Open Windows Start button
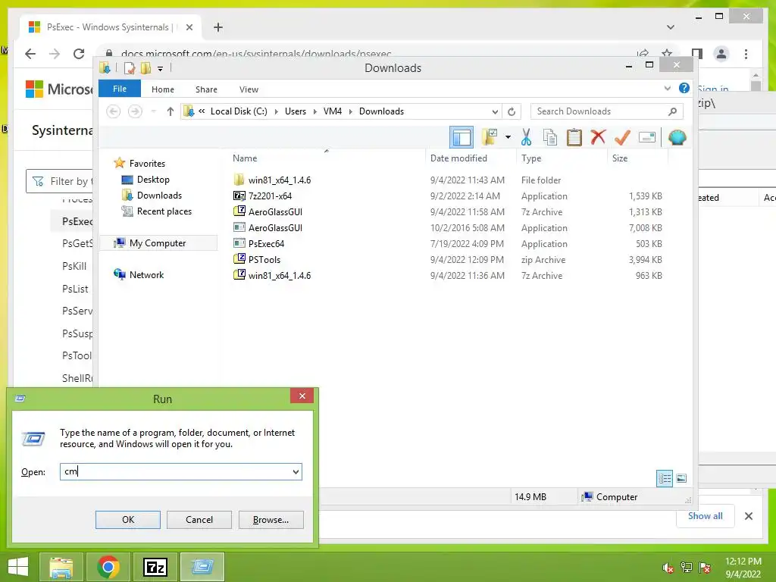This screenshot has height=582, width=776. (x=18, y=567)
